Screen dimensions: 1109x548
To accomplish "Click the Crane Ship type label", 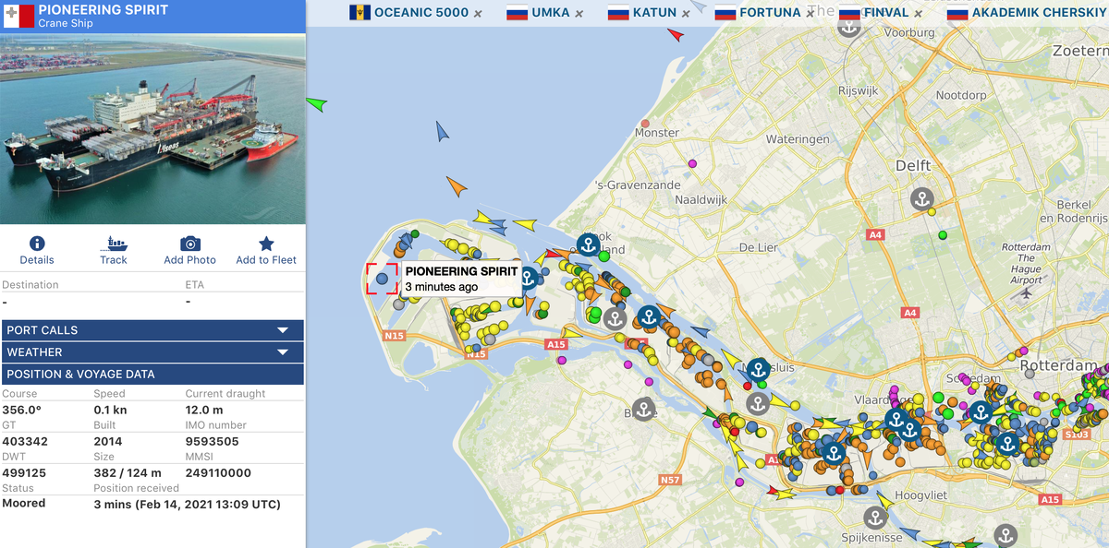I will [x=66, y=23].
